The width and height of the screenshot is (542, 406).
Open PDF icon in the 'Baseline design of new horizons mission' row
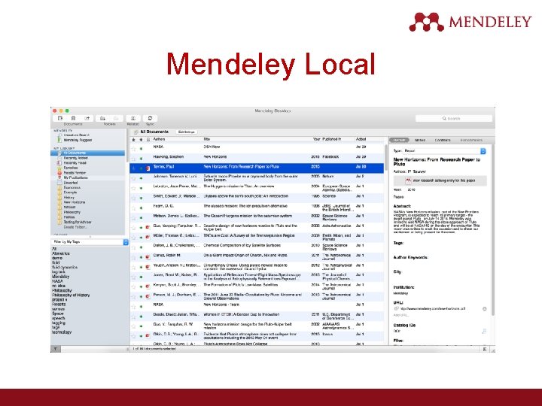coord(148,227)
